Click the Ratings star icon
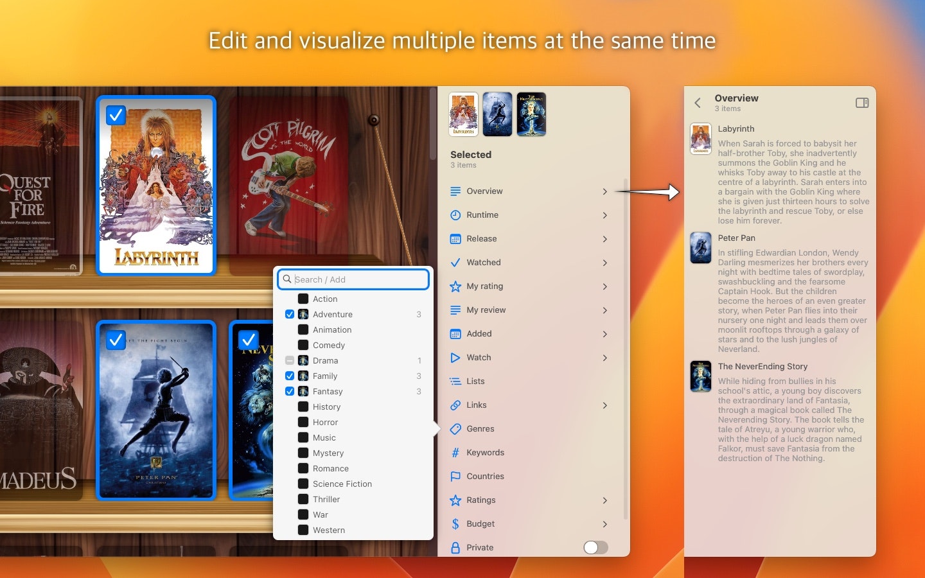Screen dimensions: 925x578 click(x=455, y=500)
